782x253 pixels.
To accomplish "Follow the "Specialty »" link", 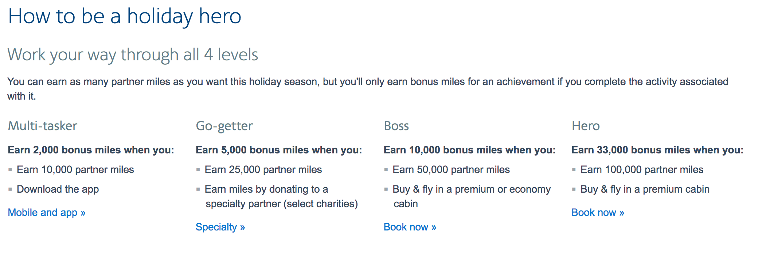I will click(x=220, y=227).
